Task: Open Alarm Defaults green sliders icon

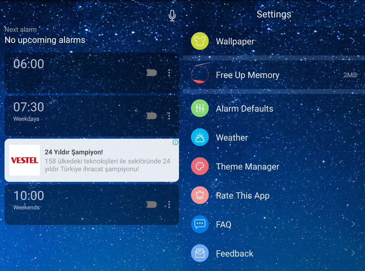Action: (200, 108)
